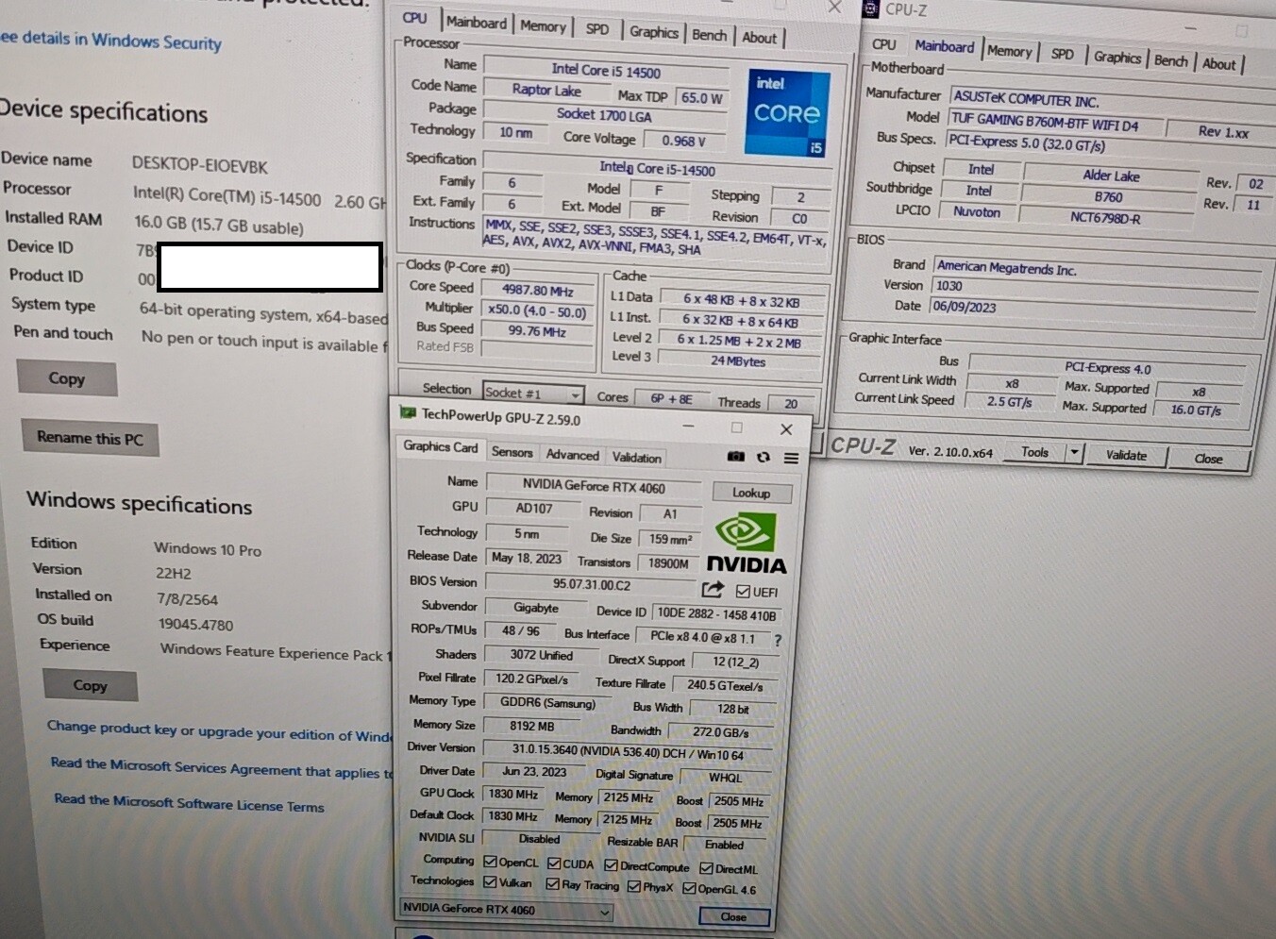Open the Graphics tab in left CPU-Z window

[x=654, y=32]
